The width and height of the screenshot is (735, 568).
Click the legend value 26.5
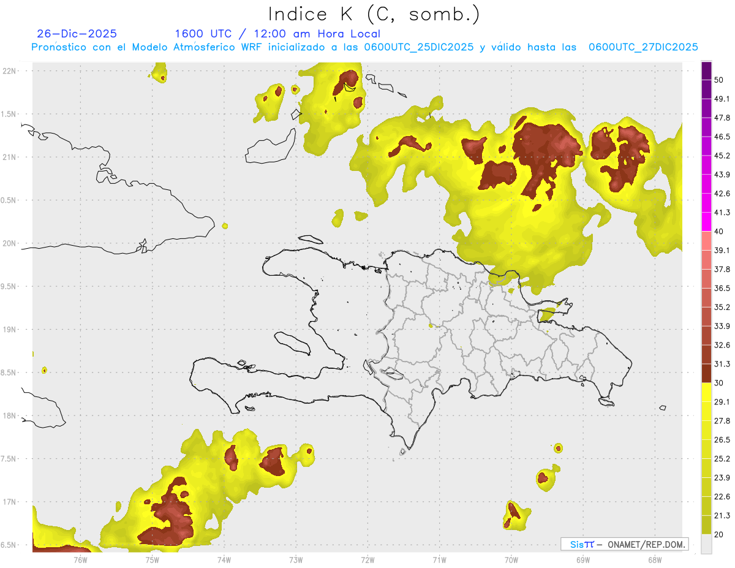coord(722,440)
